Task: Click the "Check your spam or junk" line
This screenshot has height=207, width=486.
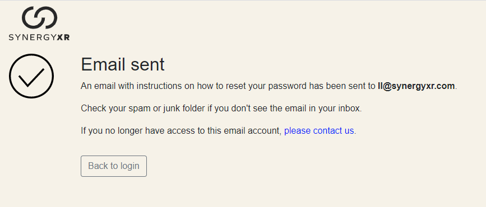Action: click(221, 109)
